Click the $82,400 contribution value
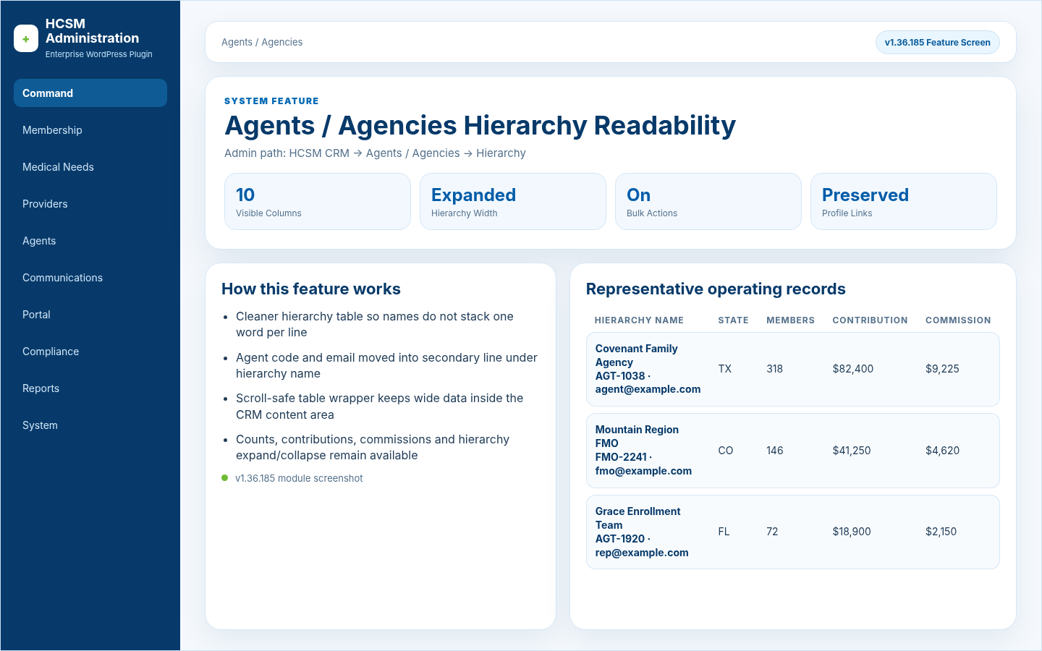 [x=852, y=369]
